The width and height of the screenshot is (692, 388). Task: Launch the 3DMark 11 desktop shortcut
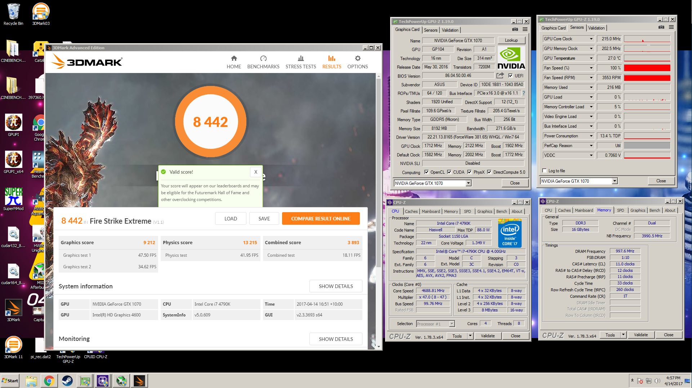point(13,347)
